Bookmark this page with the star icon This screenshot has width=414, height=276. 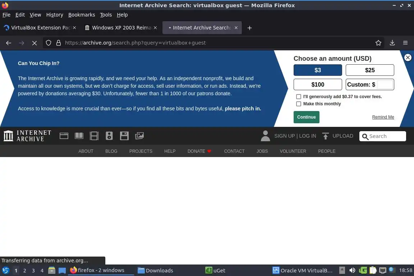tap(378, 43)
